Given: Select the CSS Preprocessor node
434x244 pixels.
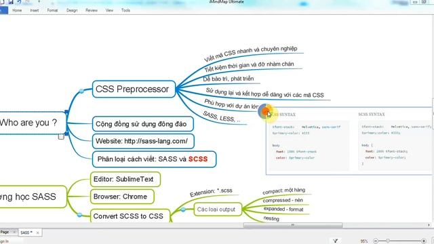Looking at the screenshot, I should [x=134, y=89].
